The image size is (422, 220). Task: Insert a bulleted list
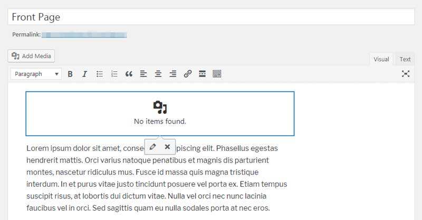tap(100, 74)
